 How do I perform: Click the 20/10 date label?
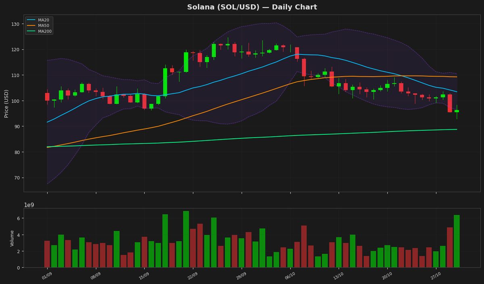(x=387, y=276)
